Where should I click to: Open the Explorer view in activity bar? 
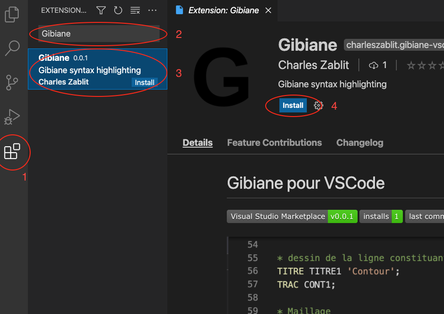pyautogui.click(x=12, y=15)
